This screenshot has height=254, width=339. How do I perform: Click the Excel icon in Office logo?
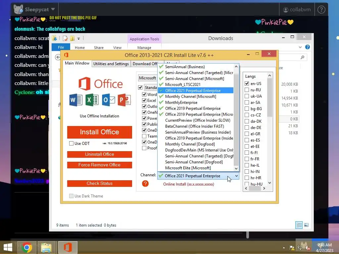(x=92, y=100)
